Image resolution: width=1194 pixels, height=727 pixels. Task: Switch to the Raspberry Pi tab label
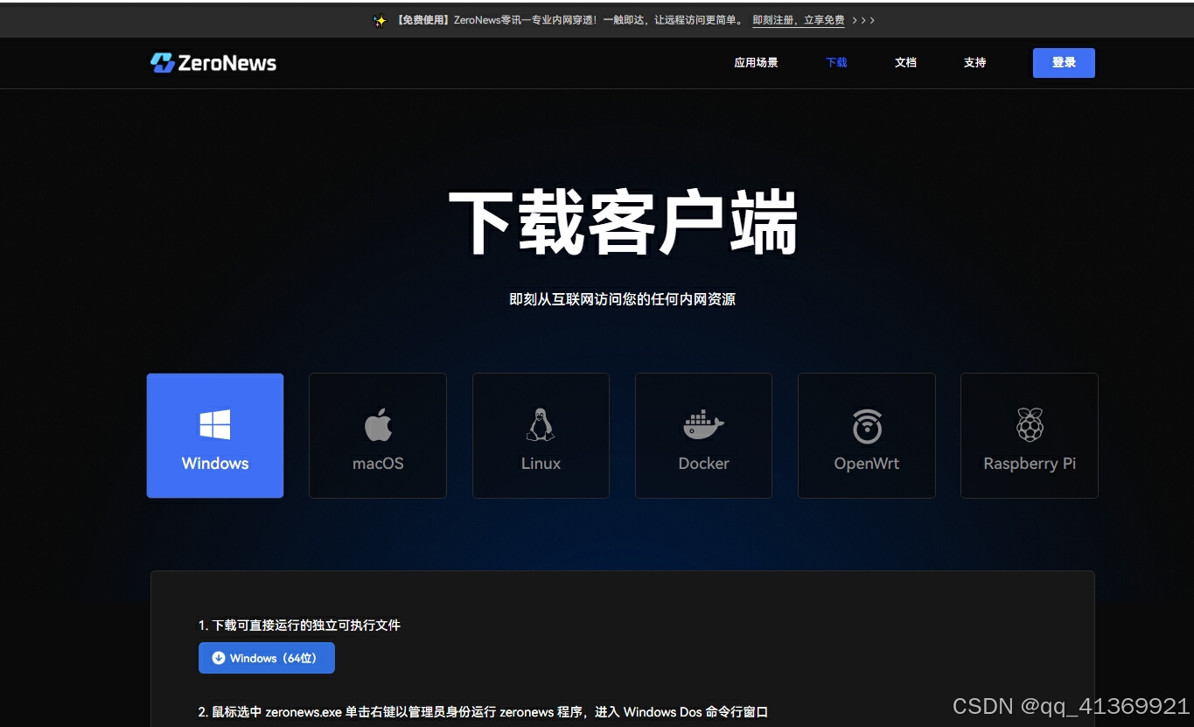(x=1030, y=464)
